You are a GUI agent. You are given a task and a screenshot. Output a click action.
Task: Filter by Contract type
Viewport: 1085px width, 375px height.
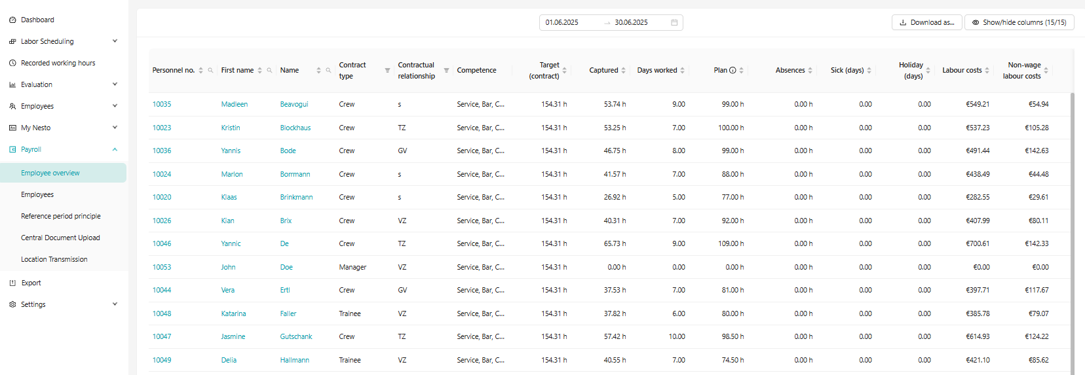click(387, 71)
